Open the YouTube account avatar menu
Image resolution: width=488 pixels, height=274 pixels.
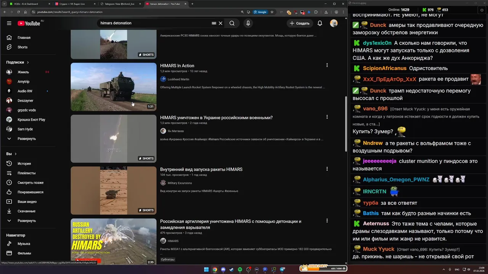pyautogui.click(x=334, y=23)
